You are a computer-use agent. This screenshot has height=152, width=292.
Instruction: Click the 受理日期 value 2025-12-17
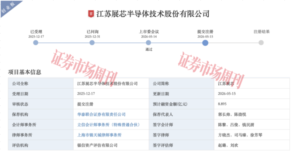pyautogui.click(x=86, y=94)
